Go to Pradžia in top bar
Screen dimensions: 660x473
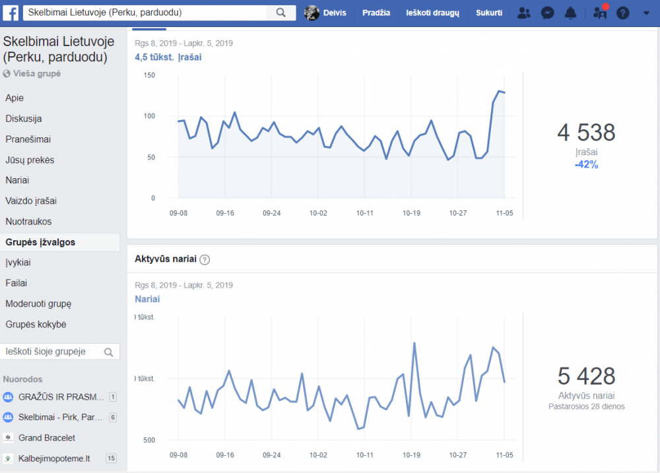(376, 13)
